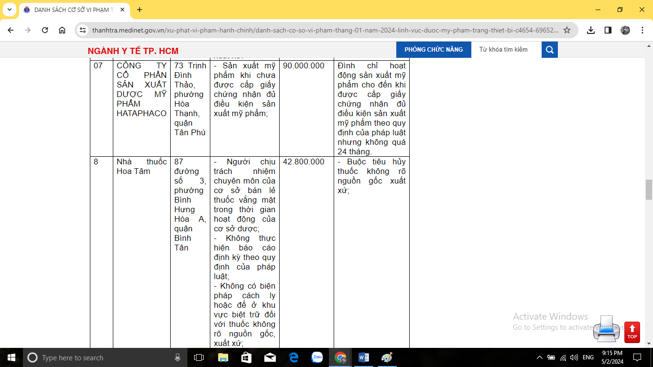Click the battery tray icon
Image resolution: width=653 pixels, height=367 pixels.
pyautogui.click(x=551, y=357)
